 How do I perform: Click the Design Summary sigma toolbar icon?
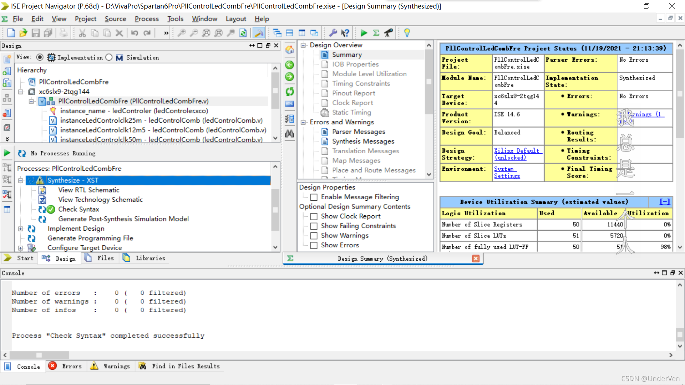(x=376, y=33)
